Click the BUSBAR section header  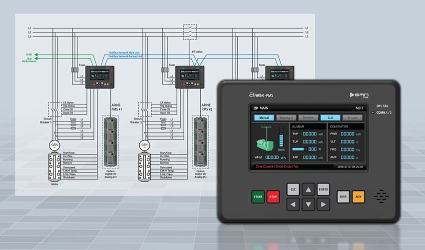298,126
